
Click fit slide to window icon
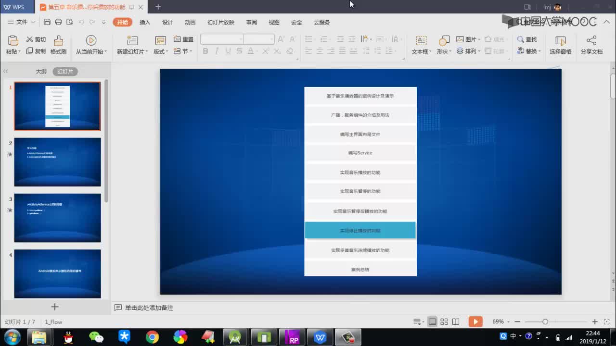tap(607, 321)
